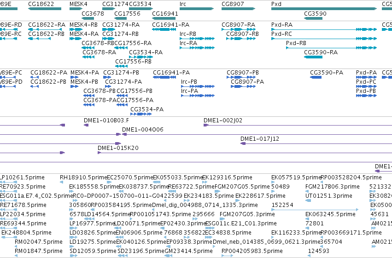Image resolution: width=392 pixels, height=258 pixels.
Task: Select the CG8907-PA protein label
Action: click(x=247, y=82)
